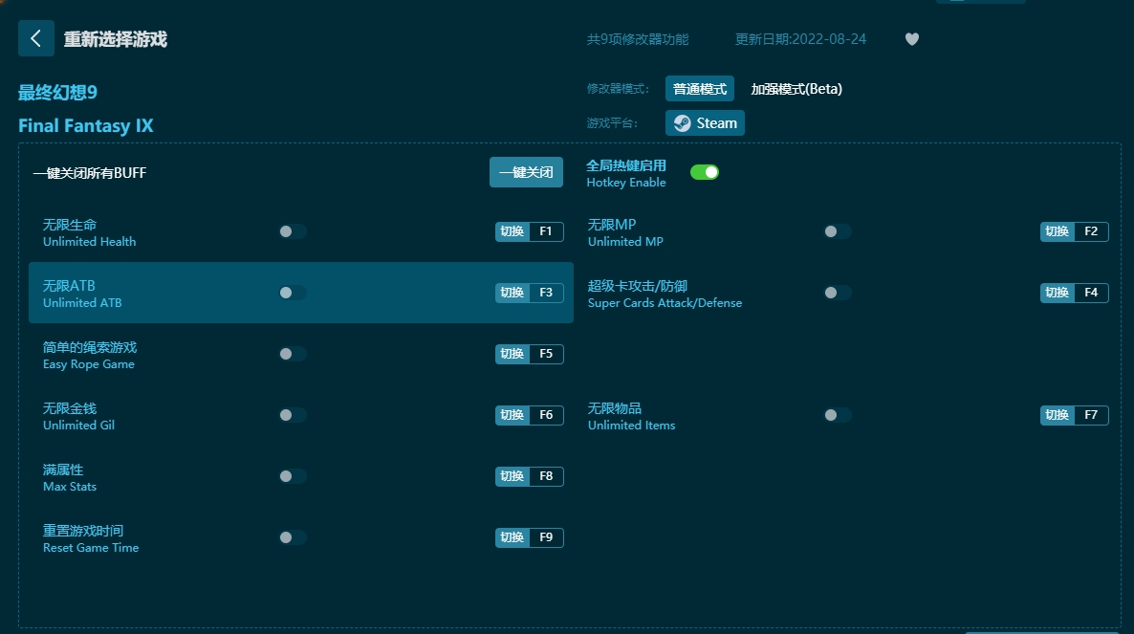Click the 修改器模式 label
Screen dimensions: 1134x634
point(618,89)
